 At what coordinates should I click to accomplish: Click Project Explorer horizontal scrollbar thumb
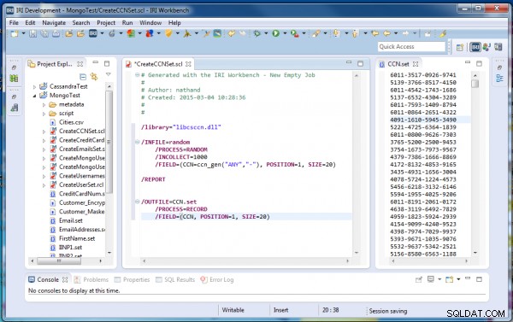point(59,261)
